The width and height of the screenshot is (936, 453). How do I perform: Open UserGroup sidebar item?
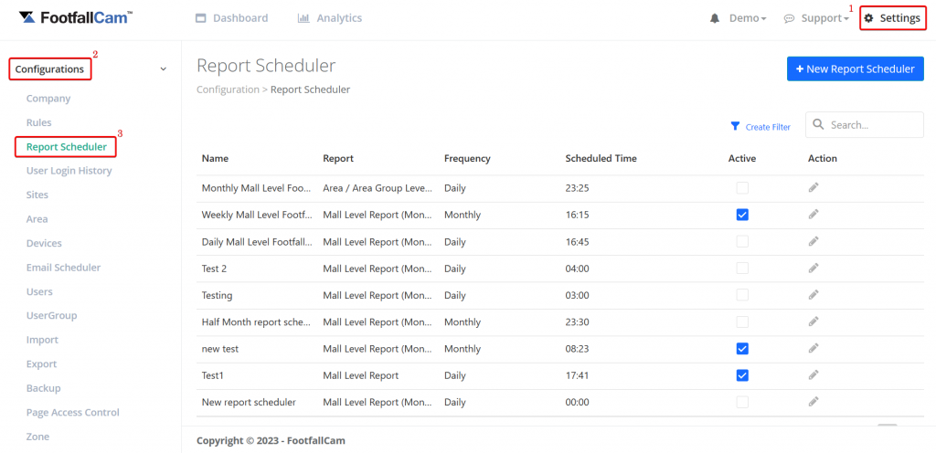tap(51, 316)
